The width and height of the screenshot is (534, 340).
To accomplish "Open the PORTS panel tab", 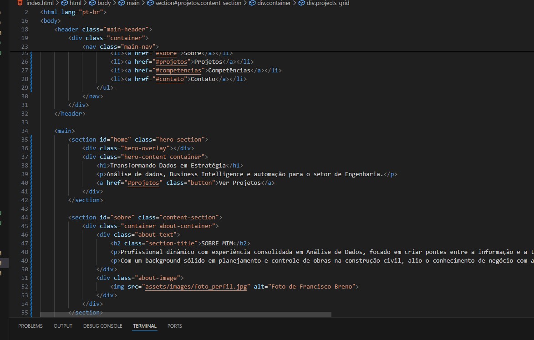I will pos(174,326).
